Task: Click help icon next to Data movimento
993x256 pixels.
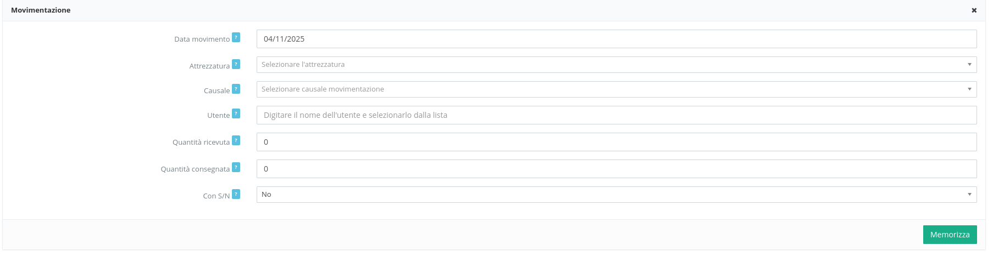Action: [x=236, y=37]
